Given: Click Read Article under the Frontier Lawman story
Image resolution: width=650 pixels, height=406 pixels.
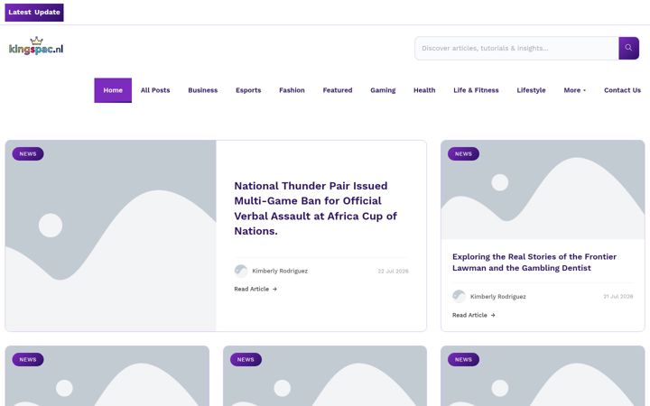Looking at the screenshot, I should [x=473, y=315].
